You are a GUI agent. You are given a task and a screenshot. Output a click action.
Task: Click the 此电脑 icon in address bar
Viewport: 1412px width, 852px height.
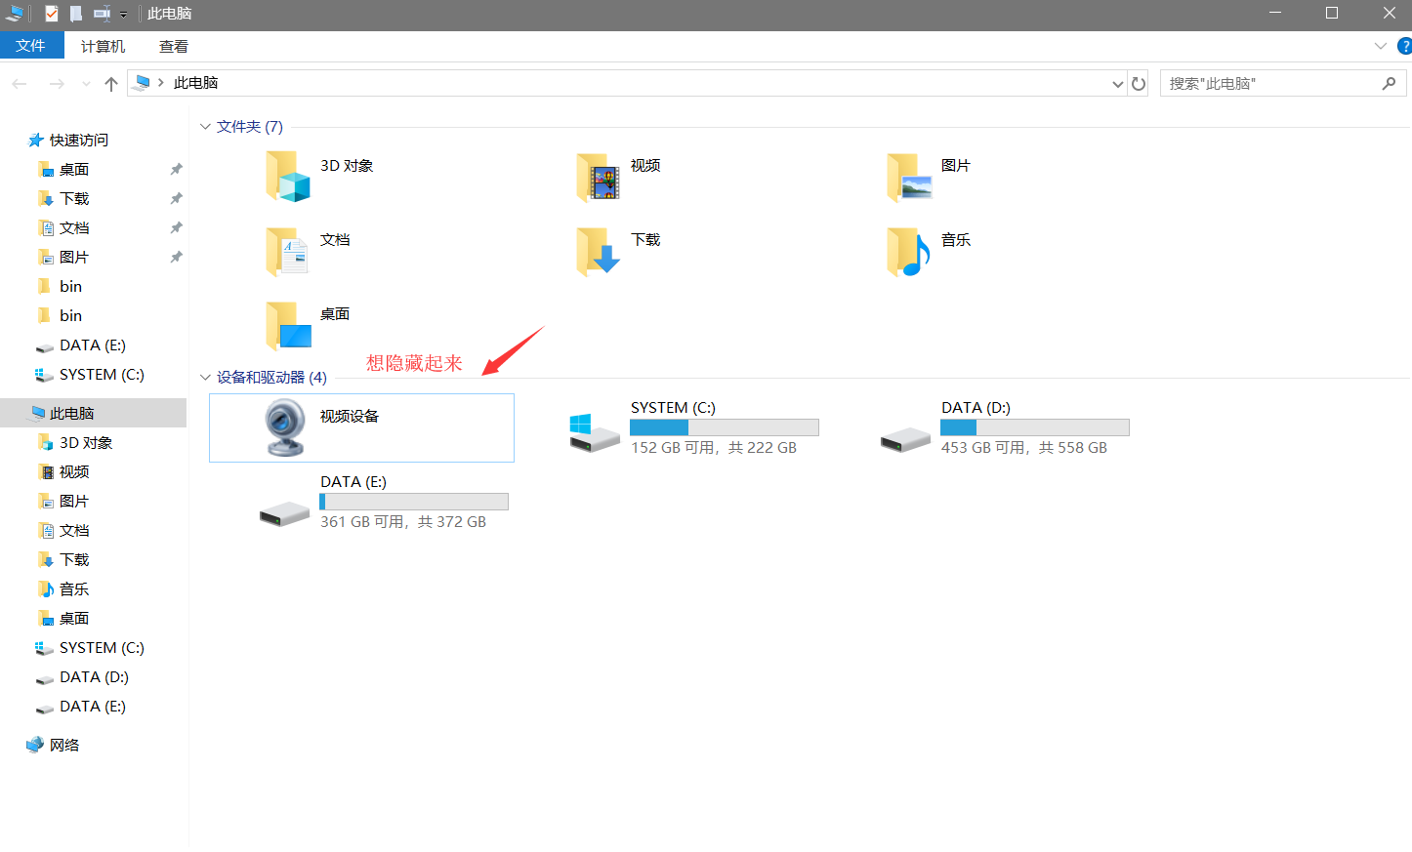coord(142,83)
